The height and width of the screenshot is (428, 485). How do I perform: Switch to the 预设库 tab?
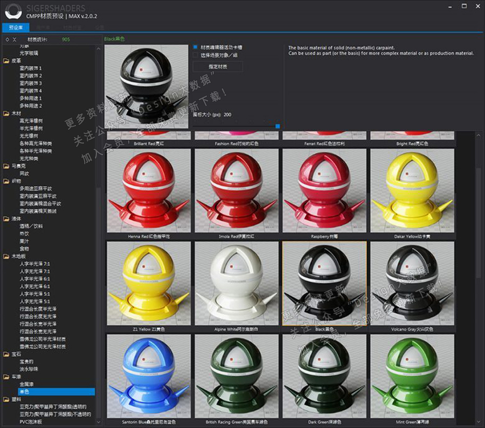pyautogui.click(x=16, y=27)
